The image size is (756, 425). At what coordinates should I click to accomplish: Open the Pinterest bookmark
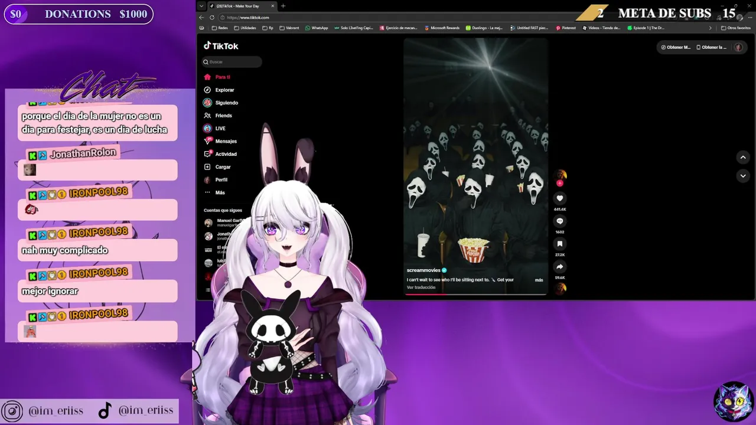[x=565, y=28]
